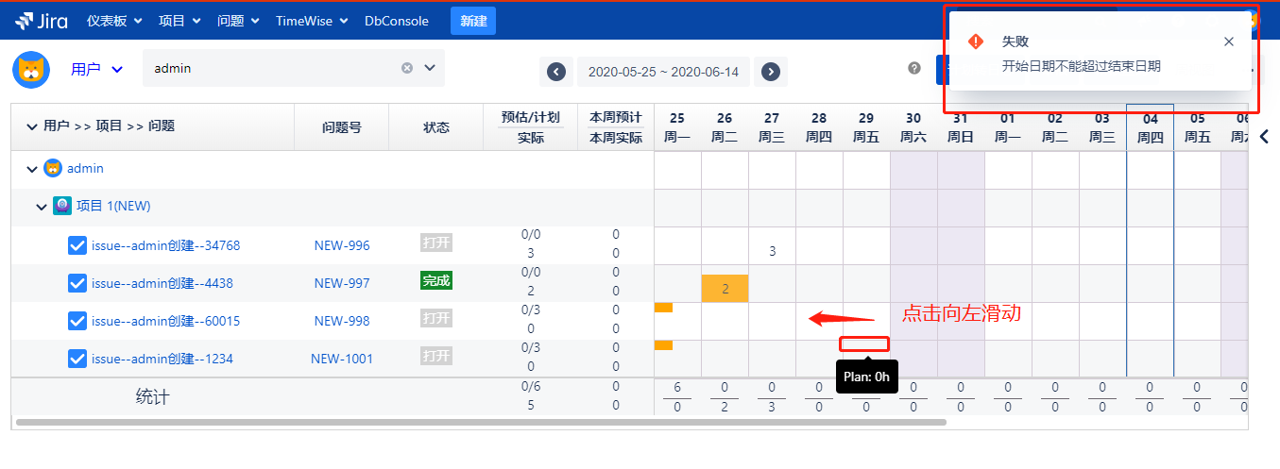
Task: Collapse the 项目 1(NEW) project row
Action: (x=42, y=207)
